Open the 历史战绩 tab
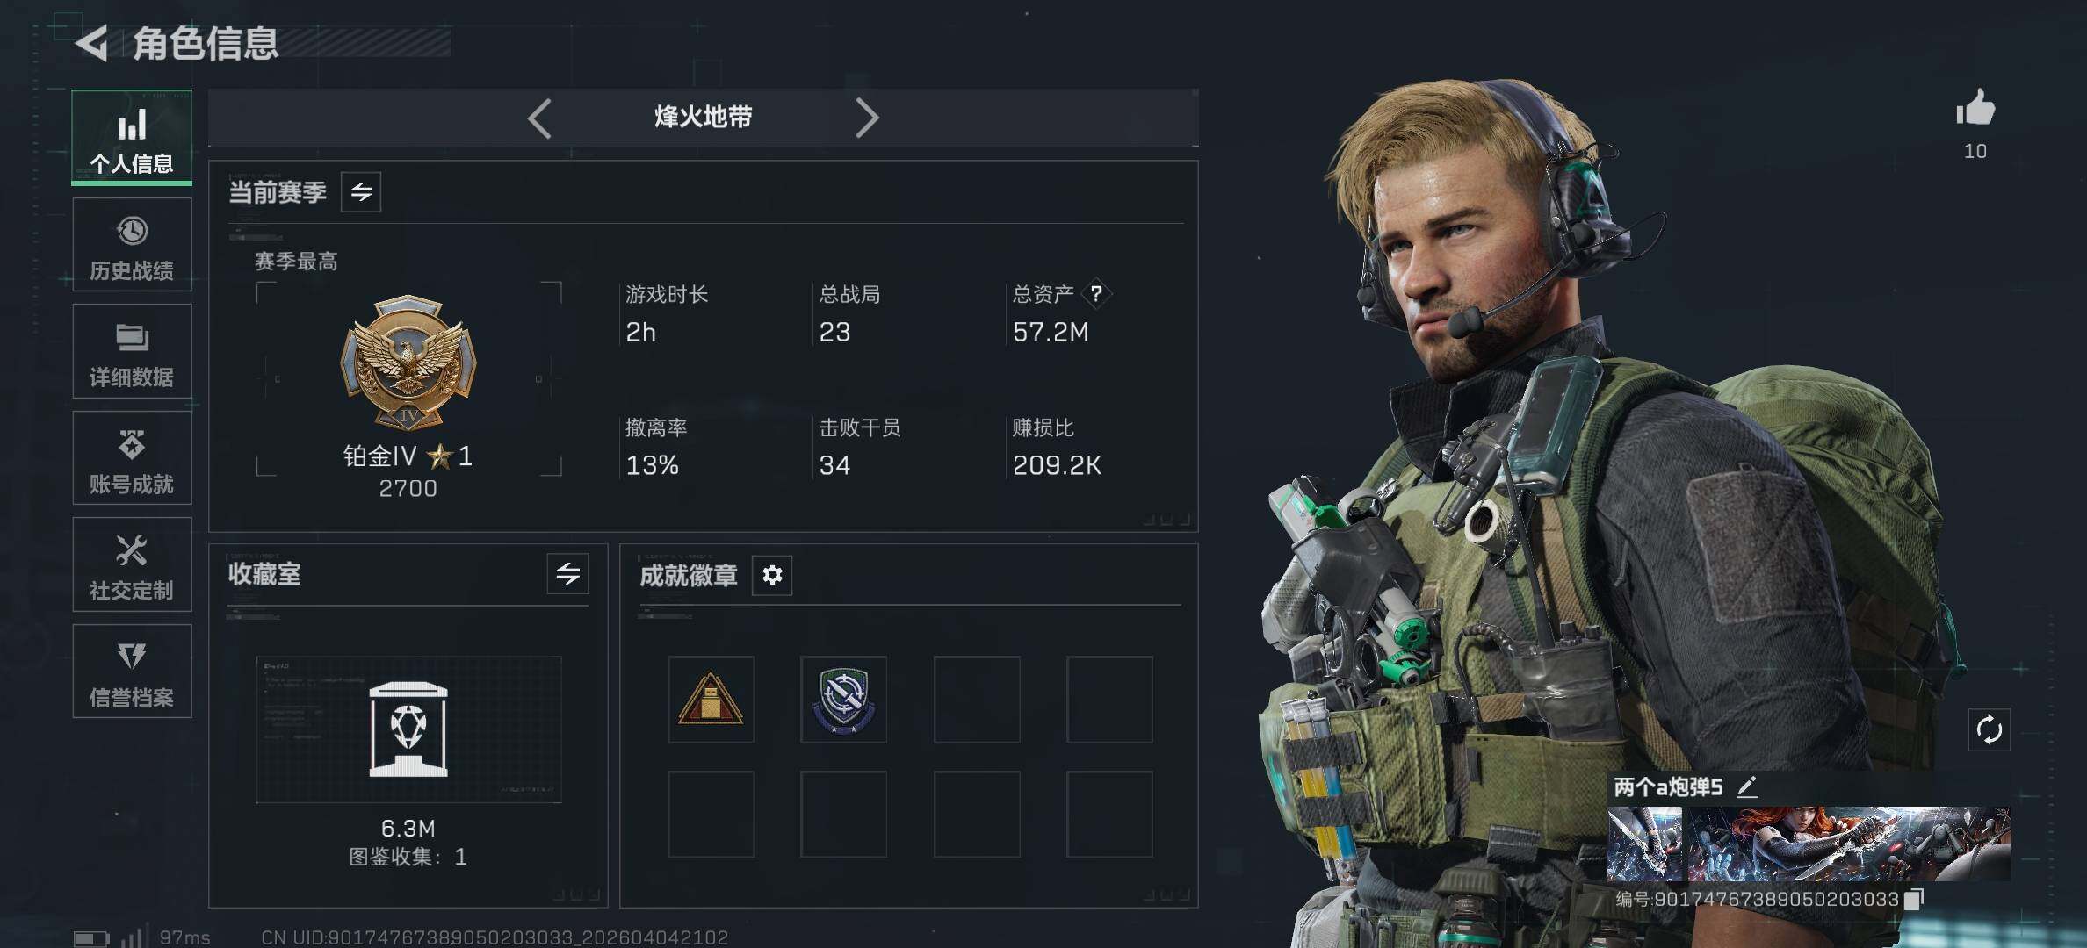 pyautogui.click(x=132, y=245)
